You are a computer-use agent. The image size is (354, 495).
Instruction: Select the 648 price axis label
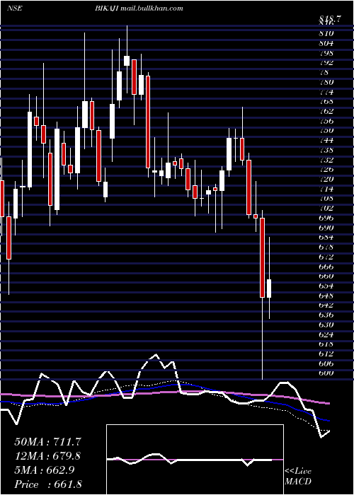click(327, 296)
